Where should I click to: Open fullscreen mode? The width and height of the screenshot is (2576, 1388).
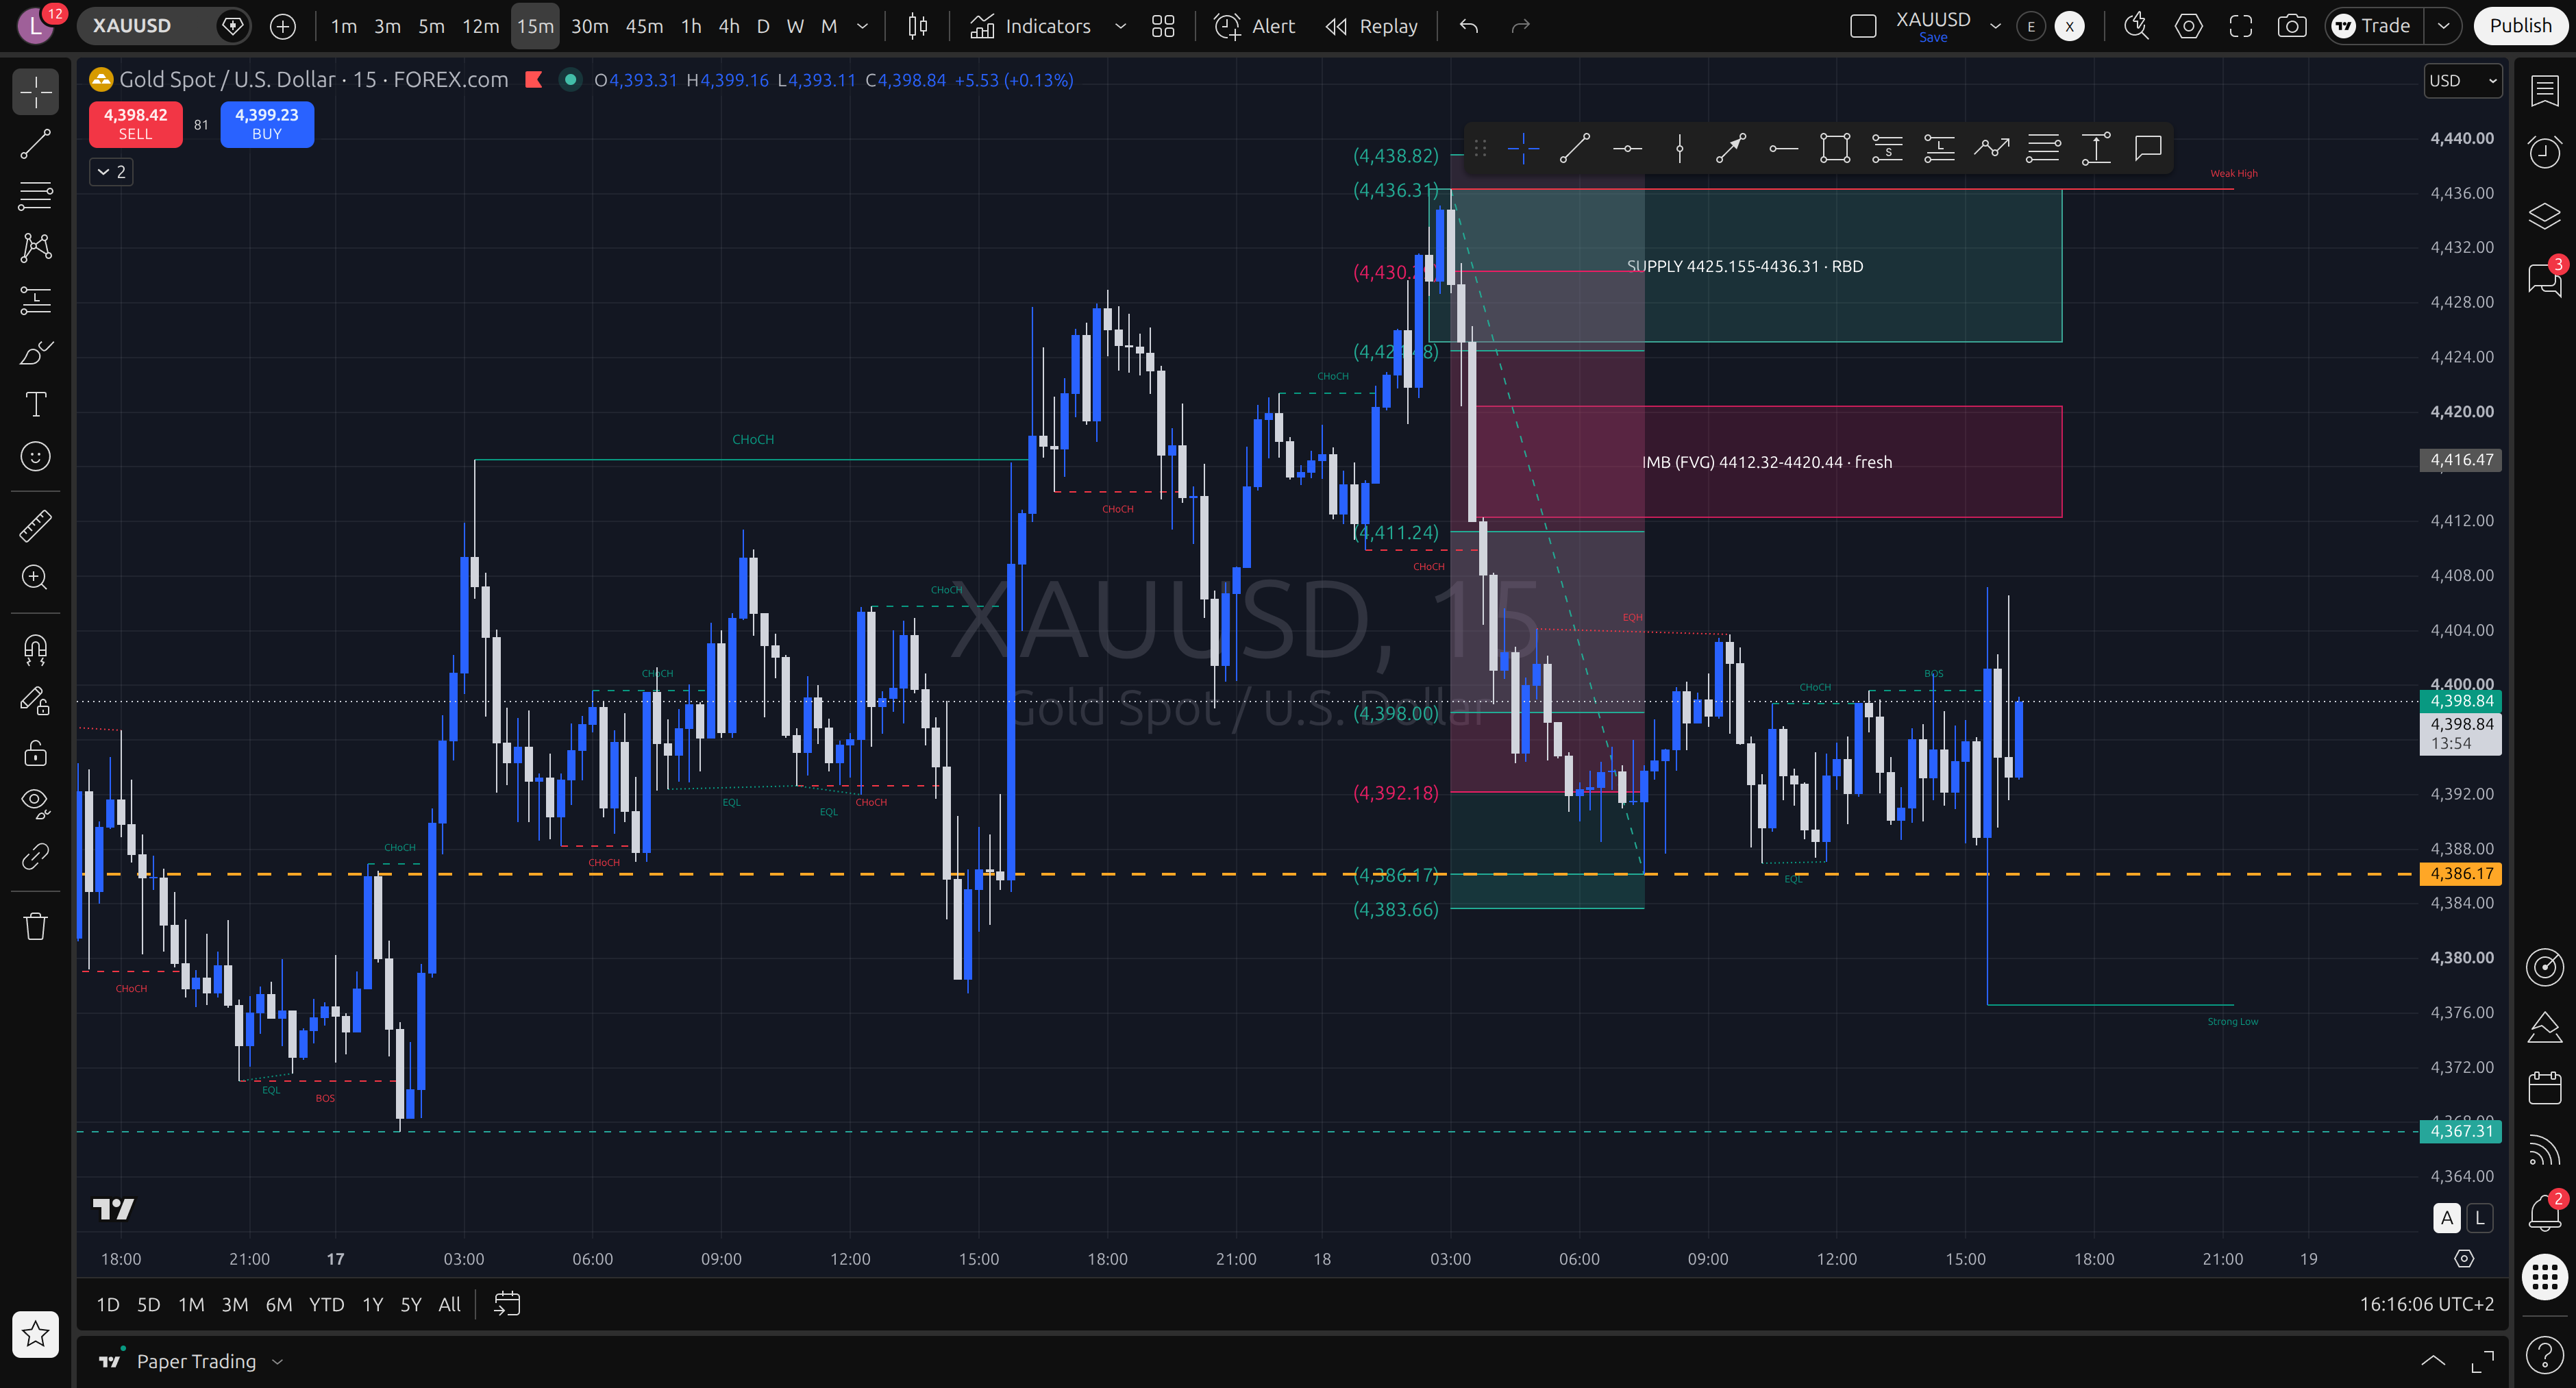click(x=2240, y=26)
